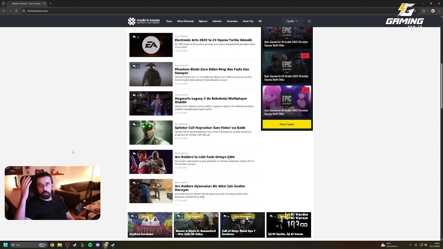443x249 pixels.
Task: Open the Phantom Blade Zero article headline
Action: coord(212,71)
